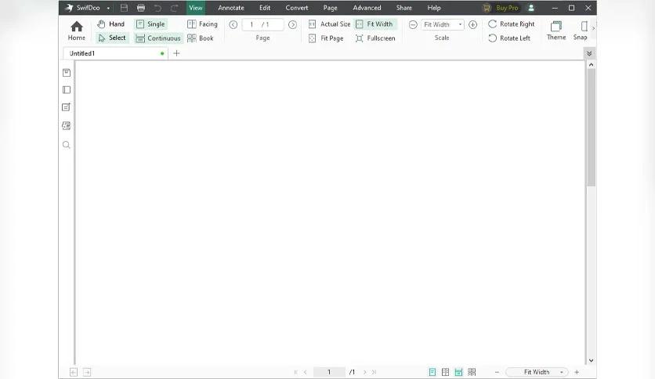The height and width of the screenshot is (379, 655).
Task: Click the vertical scrollbar up arrow
Action: 591,65
